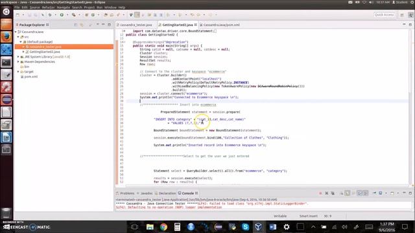Click the Quick Access search field
415x233 pixels.
(x=384, y=15)
